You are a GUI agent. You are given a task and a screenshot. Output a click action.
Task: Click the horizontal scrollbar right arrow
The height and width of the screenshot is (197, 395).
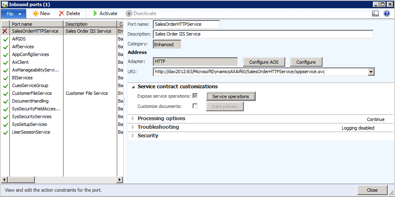120,180
